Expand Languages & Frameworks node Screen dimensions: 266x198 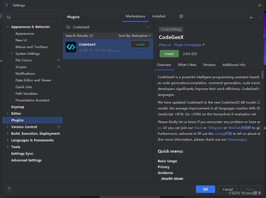click(8, 140)
